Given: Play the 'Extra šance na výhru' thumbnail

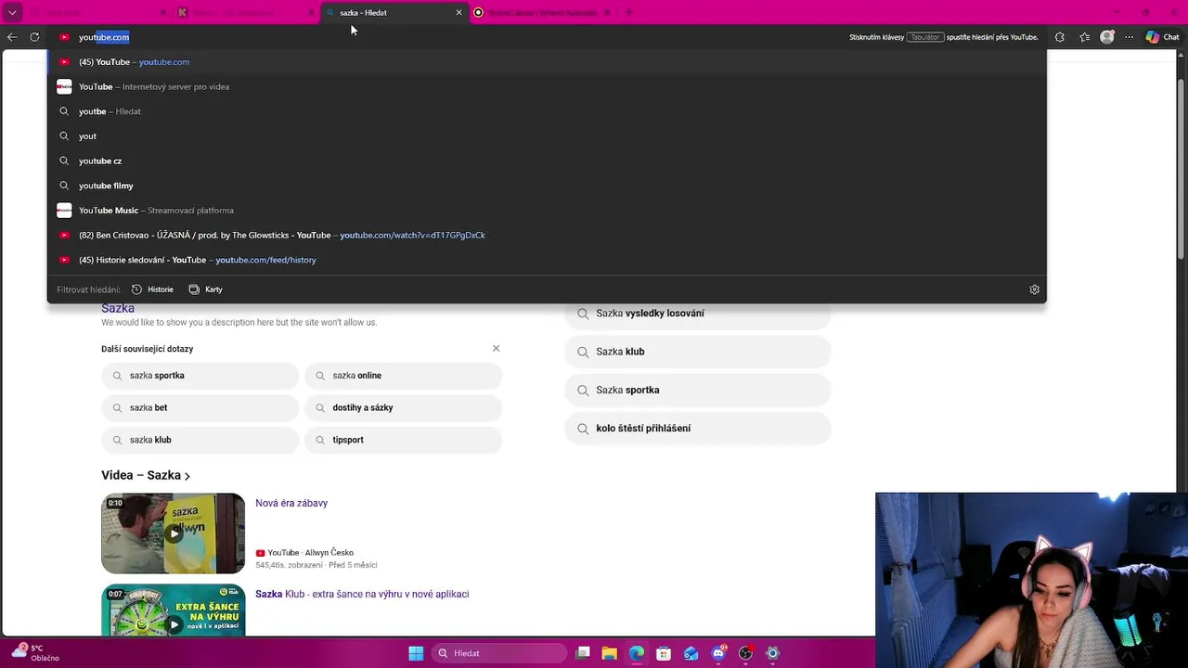Looking at the screenshot, I should pos(173,610).
